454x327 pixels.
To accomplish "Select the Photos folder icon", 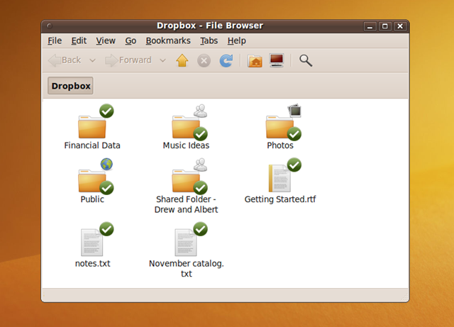I will click(279, 126).
